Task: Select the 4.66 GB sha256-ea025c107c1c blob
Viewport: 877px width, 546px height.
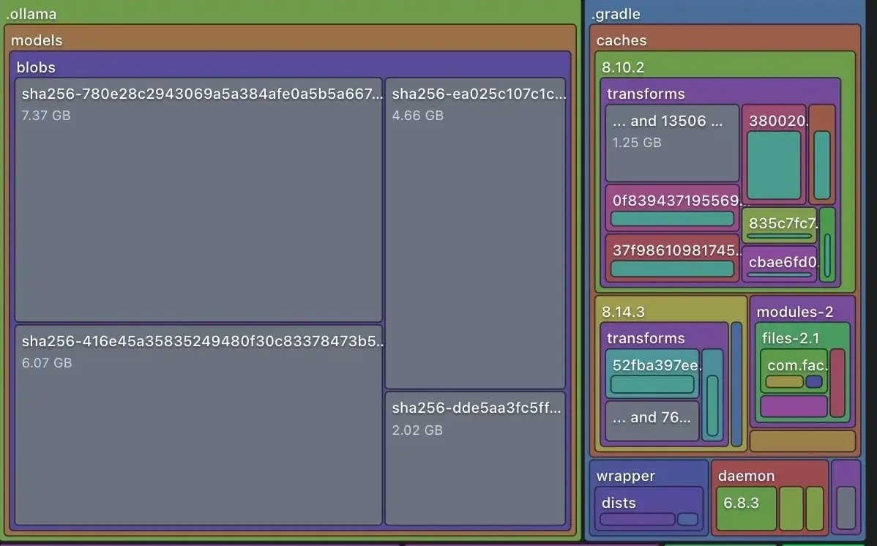Action: pyautogui.click(x=475, y=233)
